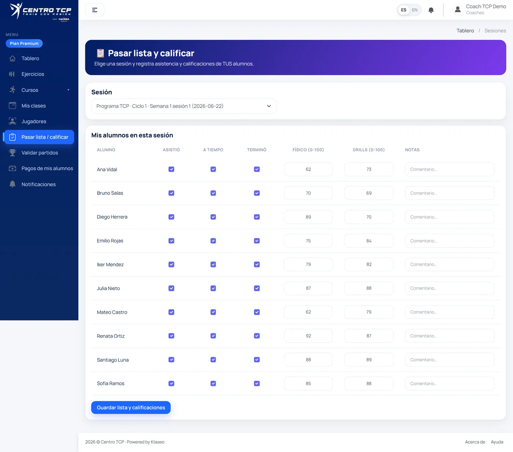Toggle A tiempo checkbox for Emilio Rojas
This screenshot has height=452, width=513.
[x=213, y=241]
